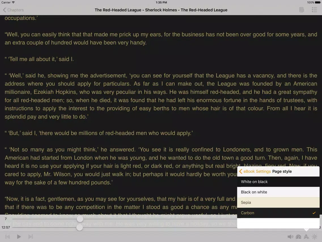Go back to the Chapters list
The image size is (322, 242).
pyautogui.click(x=13, y=10)
